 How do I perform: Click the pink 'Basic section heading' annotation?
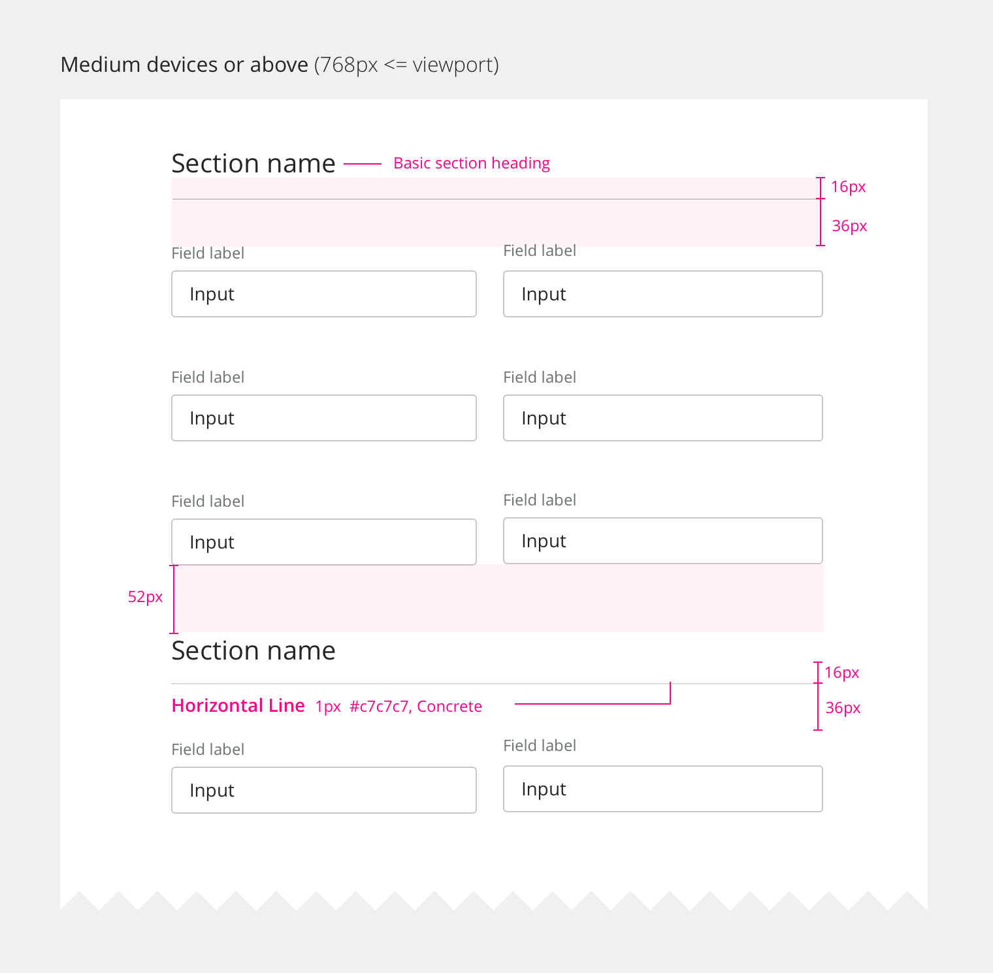(471, 163)
